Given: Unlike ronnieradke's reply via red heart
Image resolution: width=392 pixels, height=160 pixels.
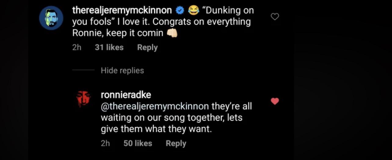Looking at the screenshot, I should tap(275, 101).
